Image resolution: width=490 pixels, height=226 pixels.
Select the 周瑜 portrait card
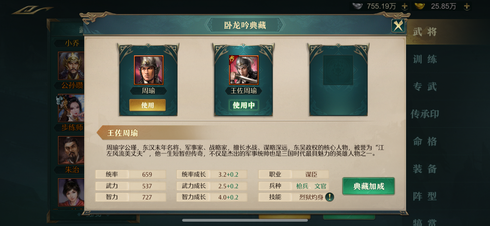click(148, 70)
